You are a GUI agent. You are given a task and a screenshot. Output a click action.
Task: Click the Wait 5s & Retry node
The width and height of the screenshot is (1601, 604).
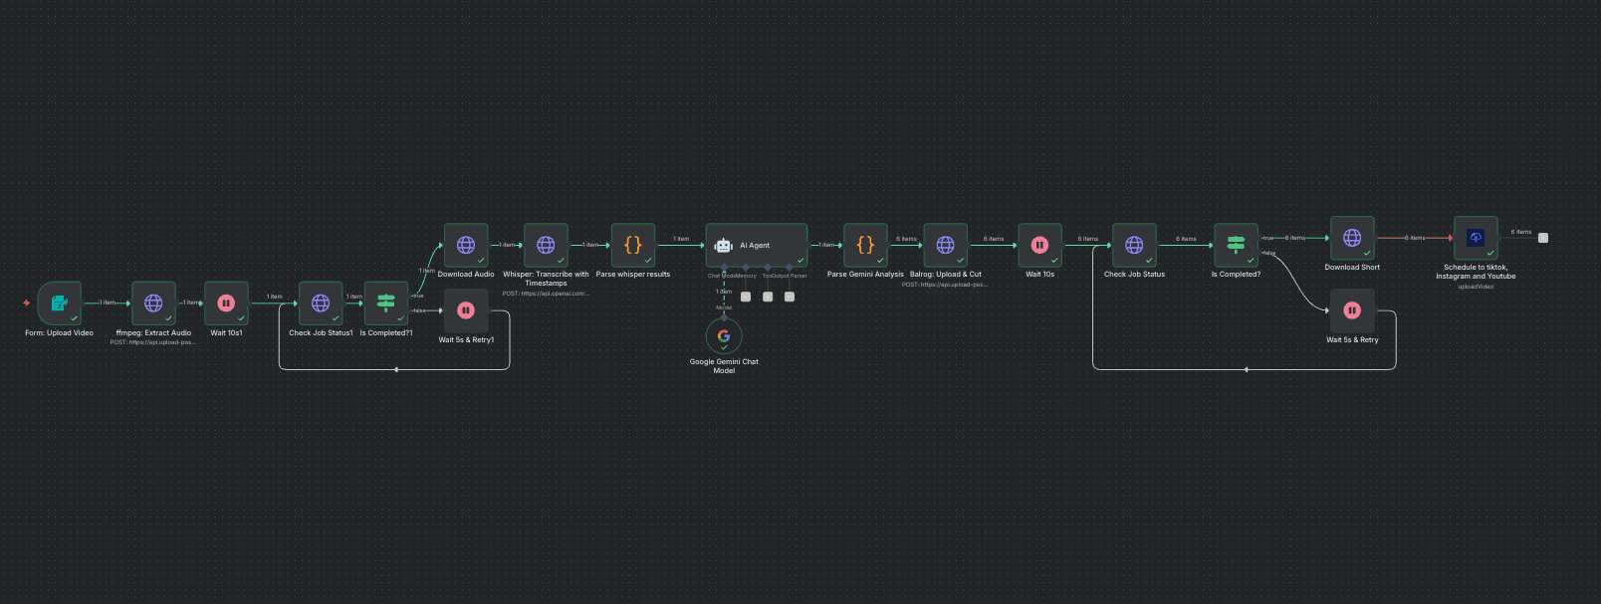[x=1352, y=310]
